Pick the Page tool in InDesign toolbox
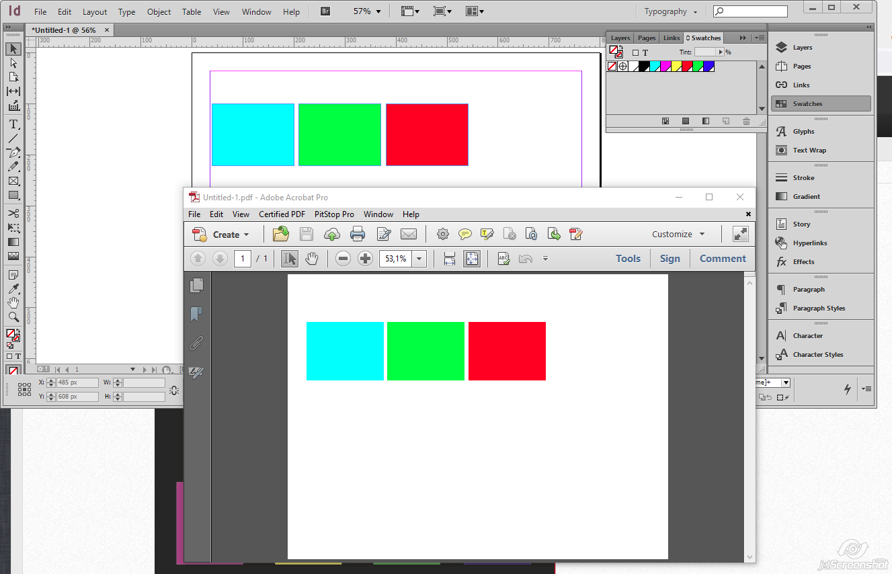This screenshot has width=892, height=574. [x=13, y=77]
